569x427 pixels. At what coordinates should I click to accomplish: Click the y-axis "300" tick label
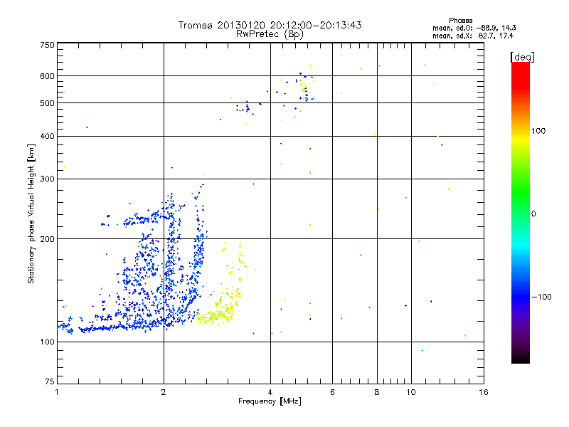47,179
